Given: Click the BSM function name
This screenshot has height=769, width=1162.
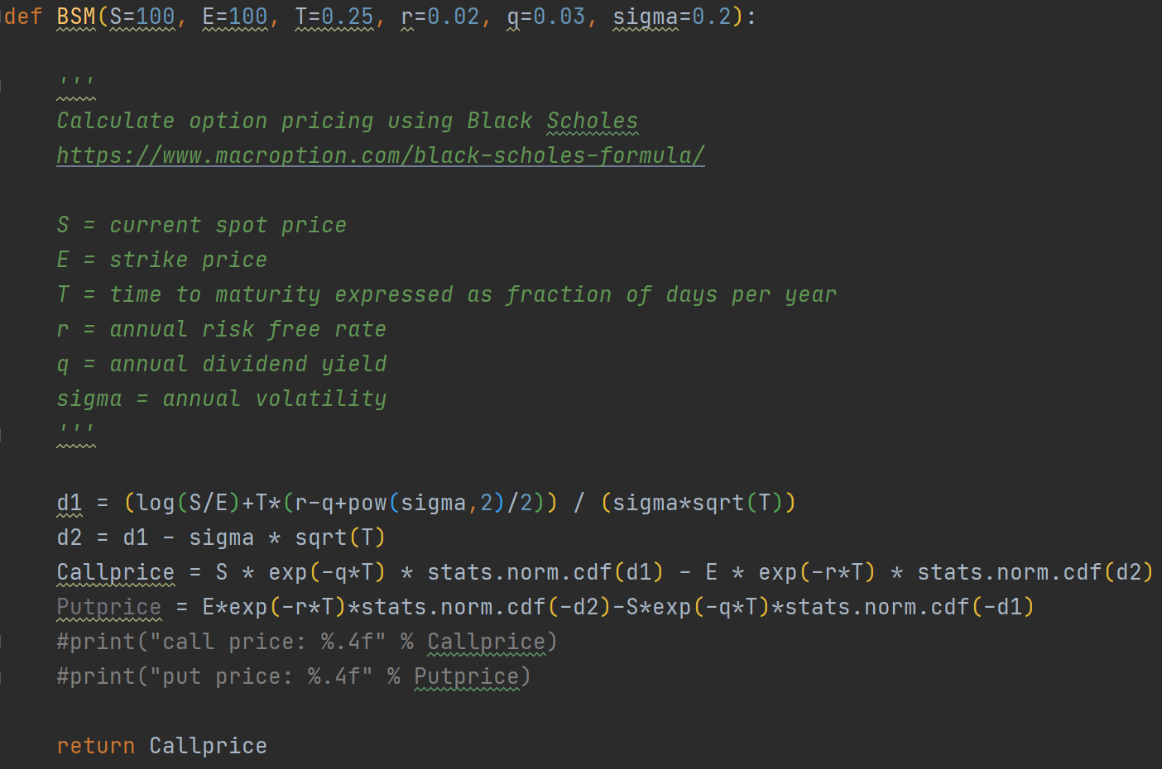Looking at the screenshot, I should (x=76, y=17).
